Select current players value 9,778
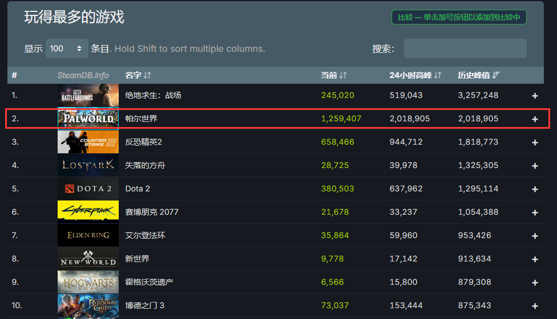 [333, 259]
